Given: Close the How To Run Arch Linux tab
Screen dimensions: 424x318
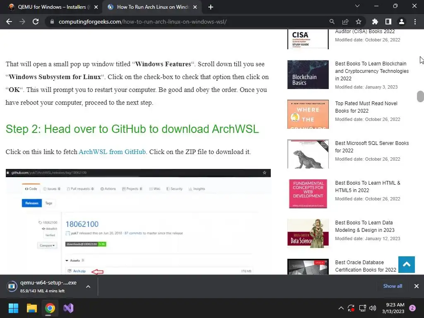Looking at the screenshot, I should point(195,7).
